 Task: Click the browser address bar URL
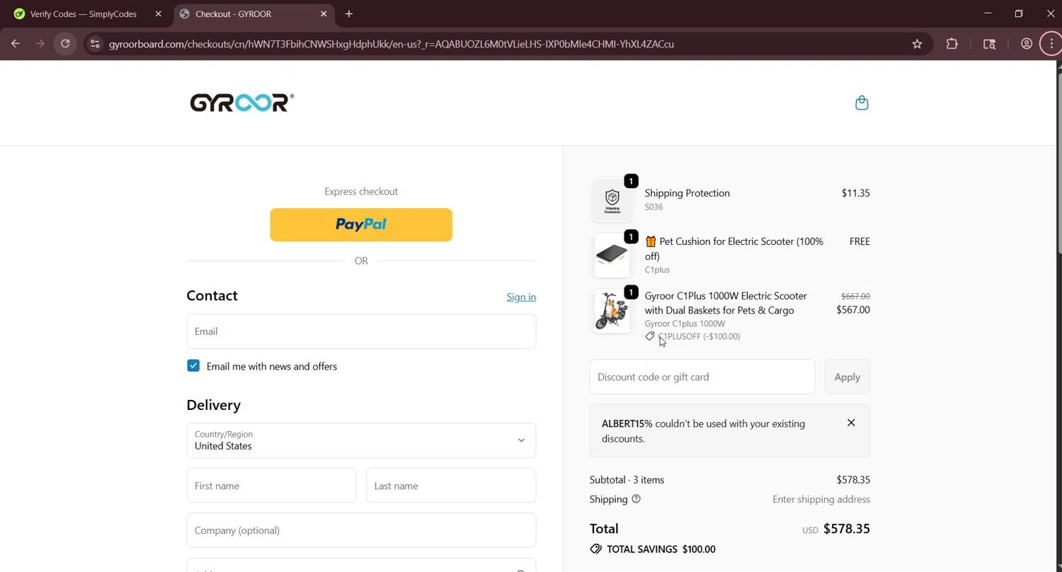pos(392,44)
